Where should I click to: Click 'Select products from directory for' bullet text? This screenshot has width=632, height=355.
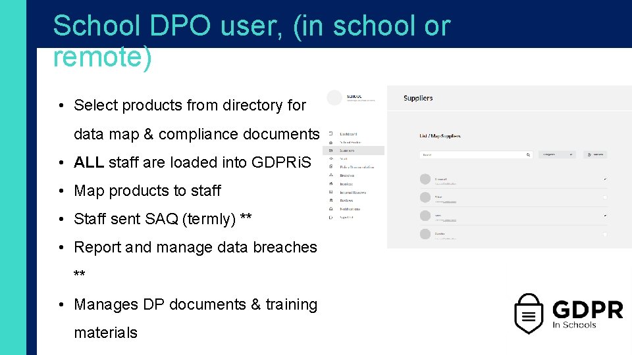pos(190,105)
